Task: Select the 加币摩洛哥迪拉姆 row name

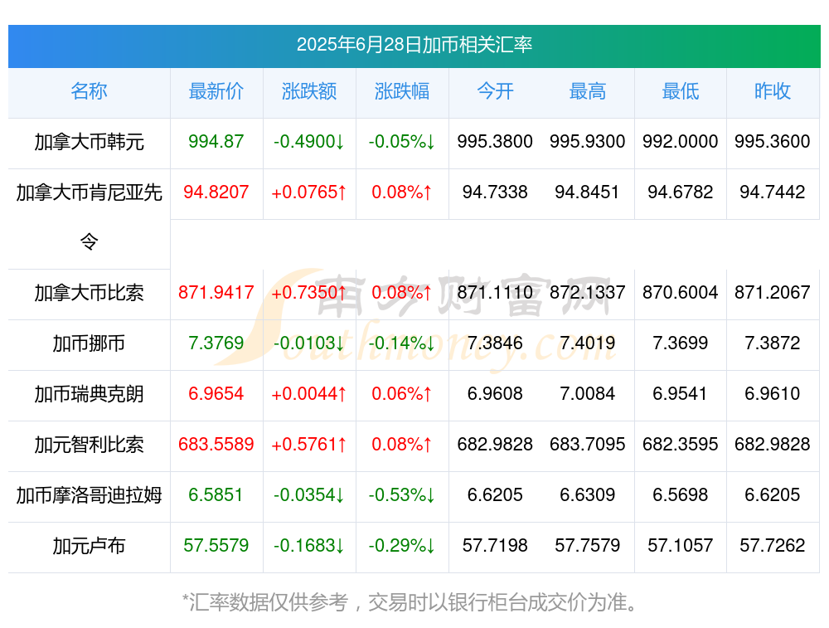Action: click(x=89, y=495)
